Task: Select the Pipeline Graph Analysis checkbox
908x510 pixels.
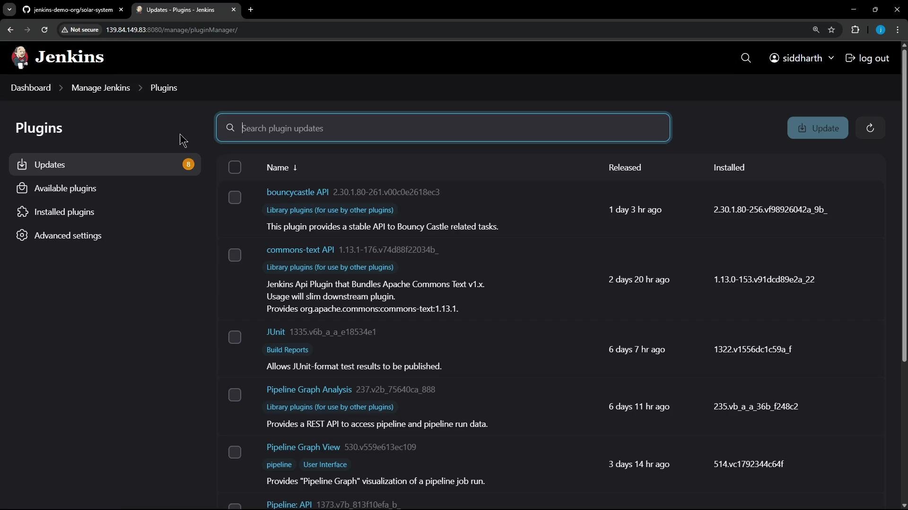Action: point(235,395)
